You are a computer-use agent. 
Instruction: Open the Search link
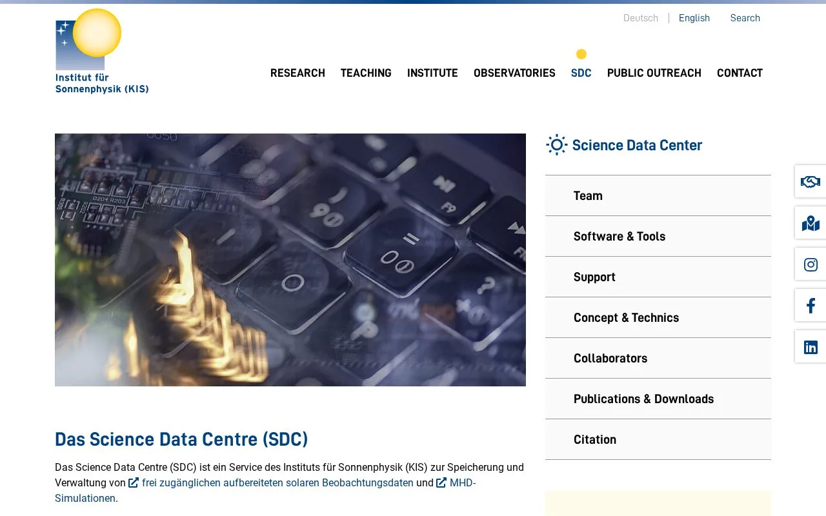tap(745, 18)
